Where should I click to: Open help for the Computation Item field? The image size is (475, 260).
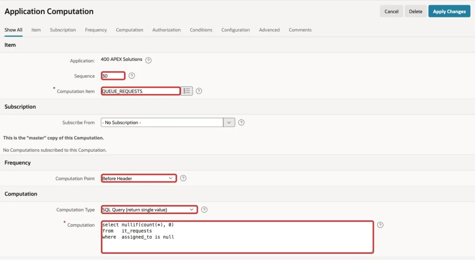click(x=199, y=91)
